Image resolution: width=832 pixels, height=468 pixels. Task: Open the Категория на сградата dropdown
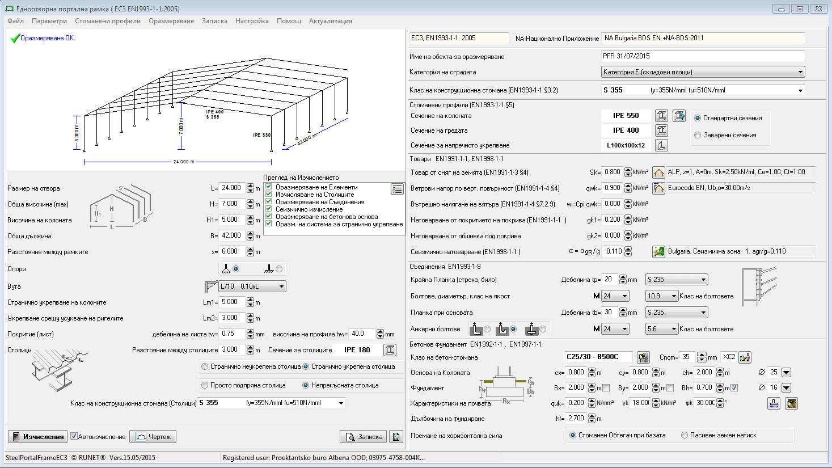(801, 71)
